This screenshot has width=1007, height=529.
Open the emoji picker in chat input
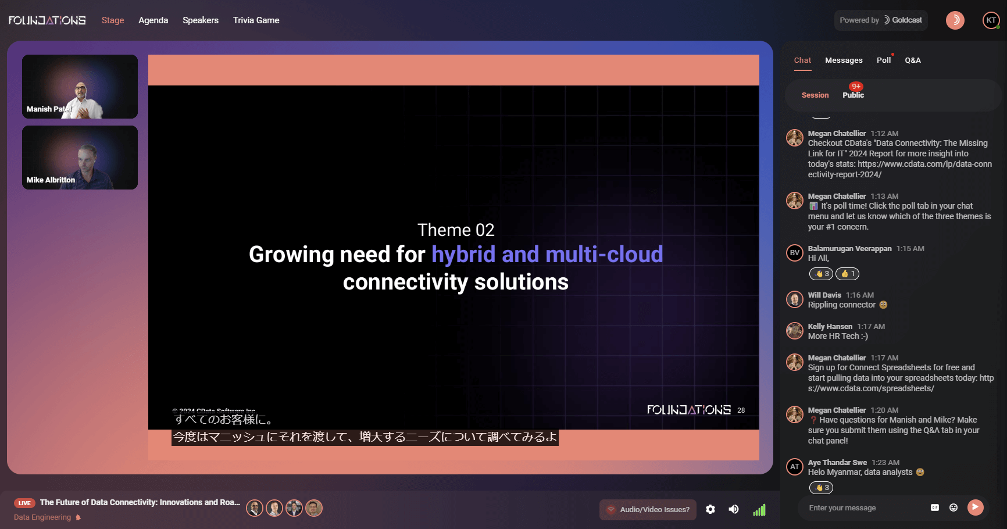(x=954, y=507)
